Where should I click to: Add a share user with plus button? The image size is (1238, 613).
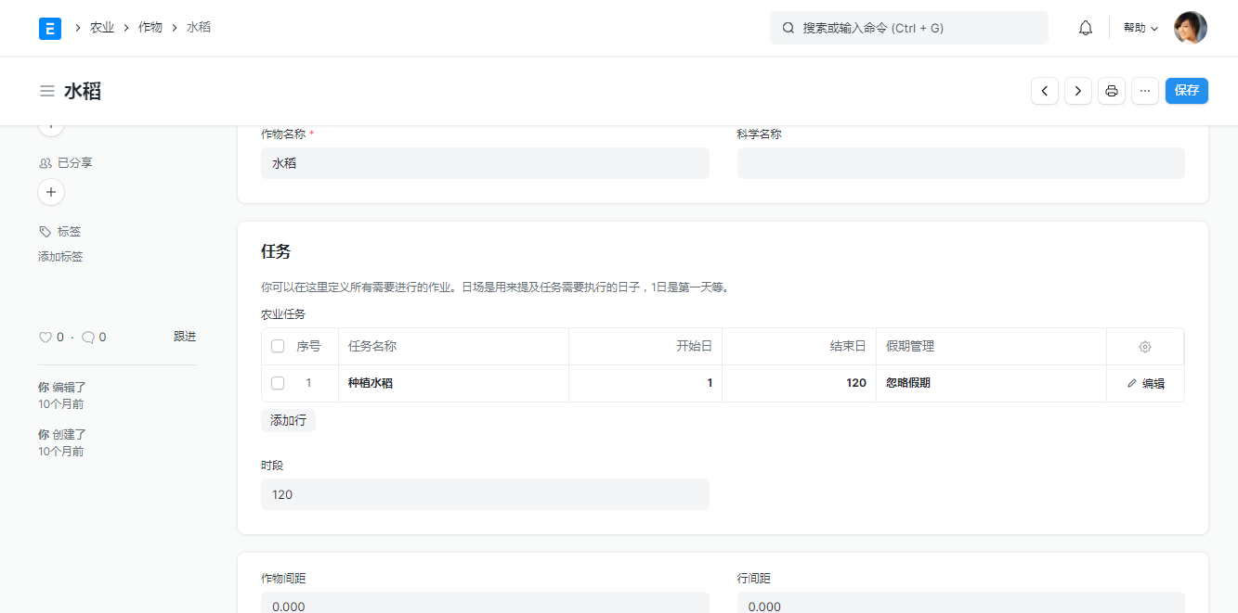51,192
